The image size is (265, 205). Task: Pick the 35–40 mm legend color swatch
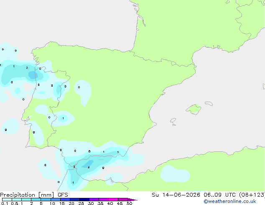[x=104, y=200]
